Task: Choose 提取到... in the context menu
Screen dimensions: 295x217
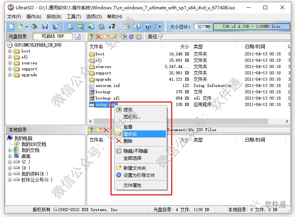Action: pyautogui.click(x=141, y=117)
